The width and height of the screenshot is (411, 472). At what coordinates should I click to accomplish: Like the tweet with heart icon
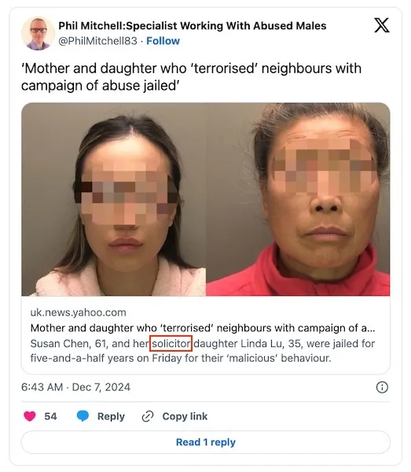(30, 416)
